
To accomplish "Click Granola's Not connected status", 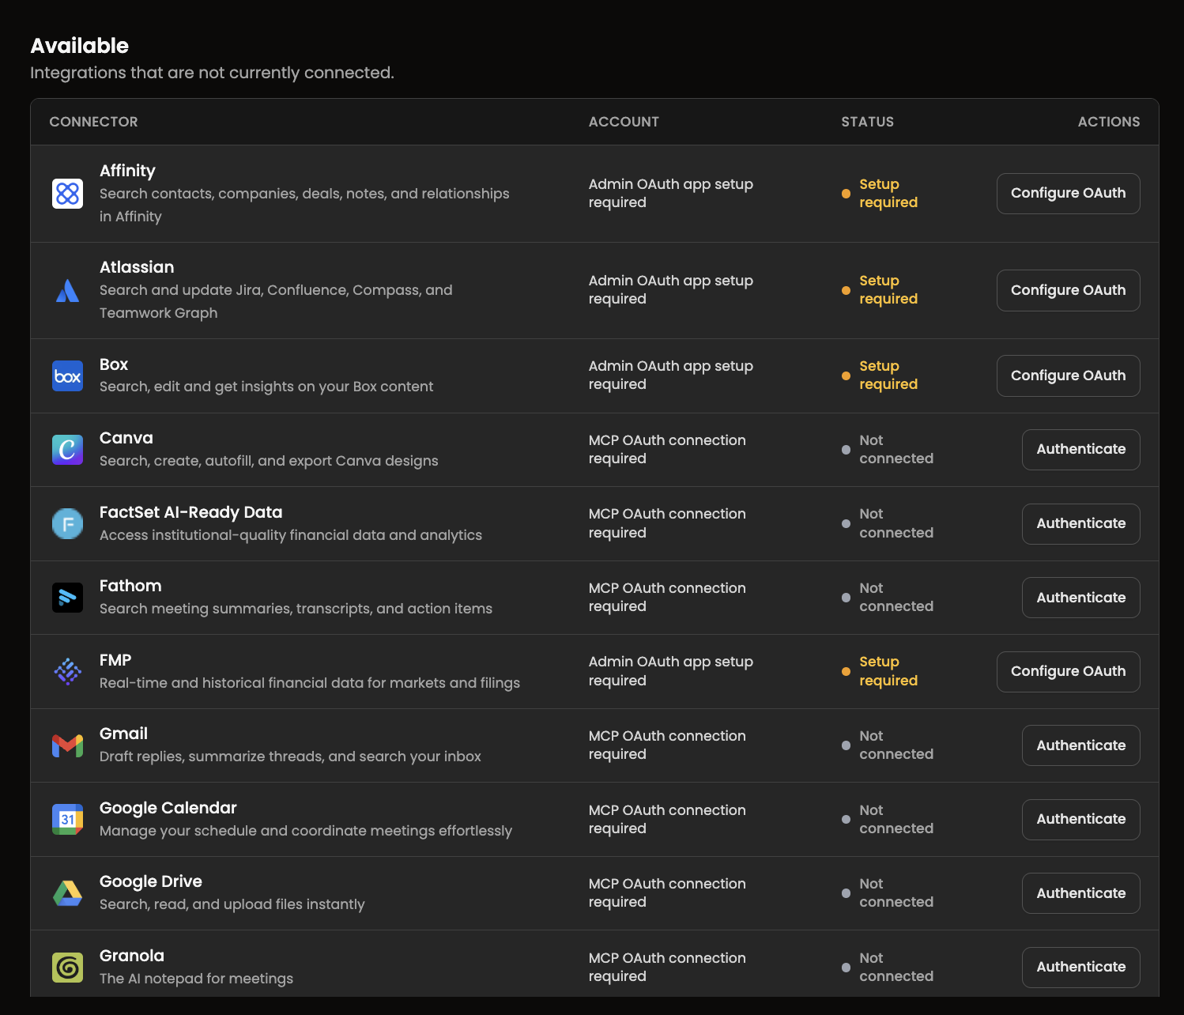I will pos(888,967).
